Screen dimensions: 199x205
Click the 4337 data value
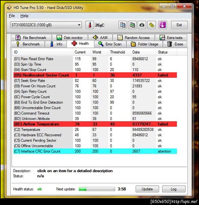pos(137,75)
